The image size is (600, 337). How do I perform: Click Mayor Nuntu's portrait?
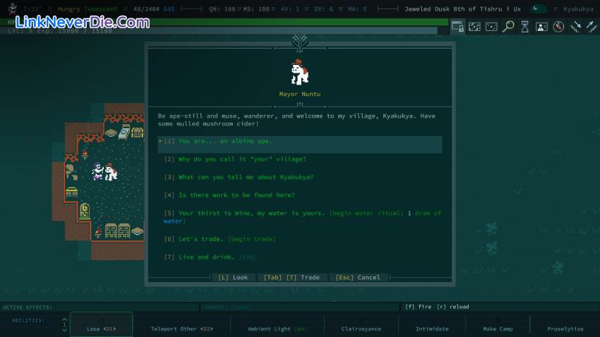point(300,73)
